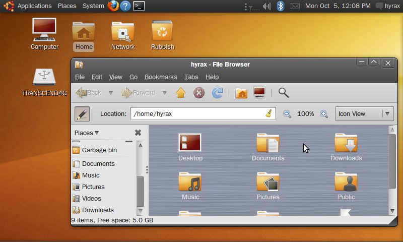The width and height of the screenshot is (403, 242).
Task: Select the TRANSCEND4G USB drive icon
Action: (44, 82)
